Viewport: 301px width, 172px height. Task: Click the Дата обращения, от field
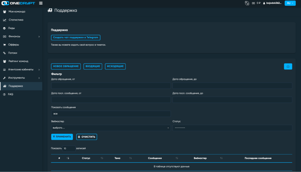click(x=111, y=86)
